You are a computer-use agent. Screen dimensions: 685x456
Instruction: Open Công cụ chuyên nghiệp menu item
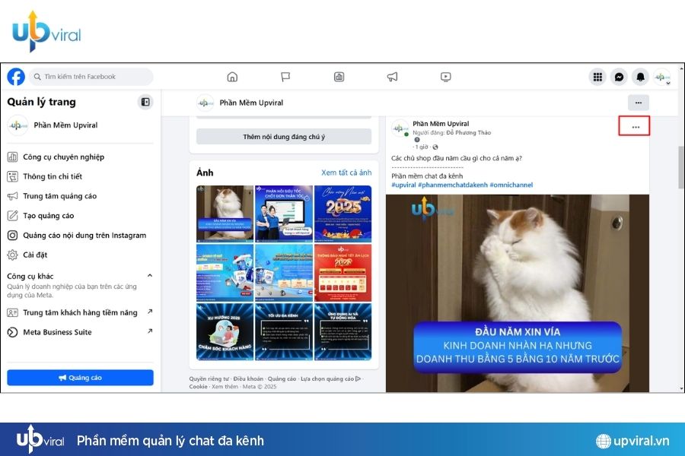click(x=80, y=157)
